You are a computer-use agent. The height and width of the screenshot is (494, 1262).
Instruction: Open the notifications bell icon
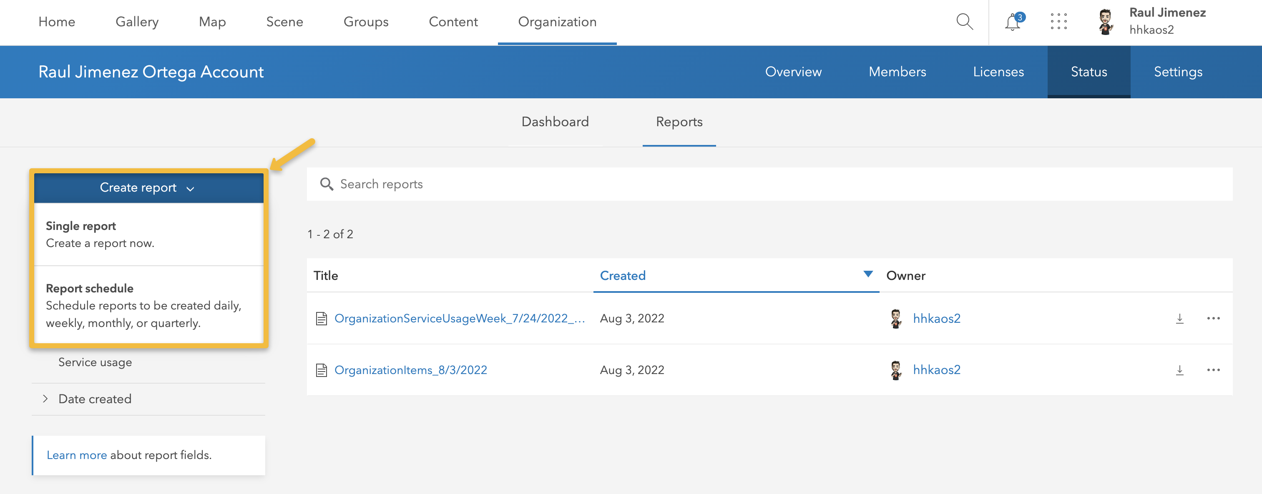click(1012, 22)
